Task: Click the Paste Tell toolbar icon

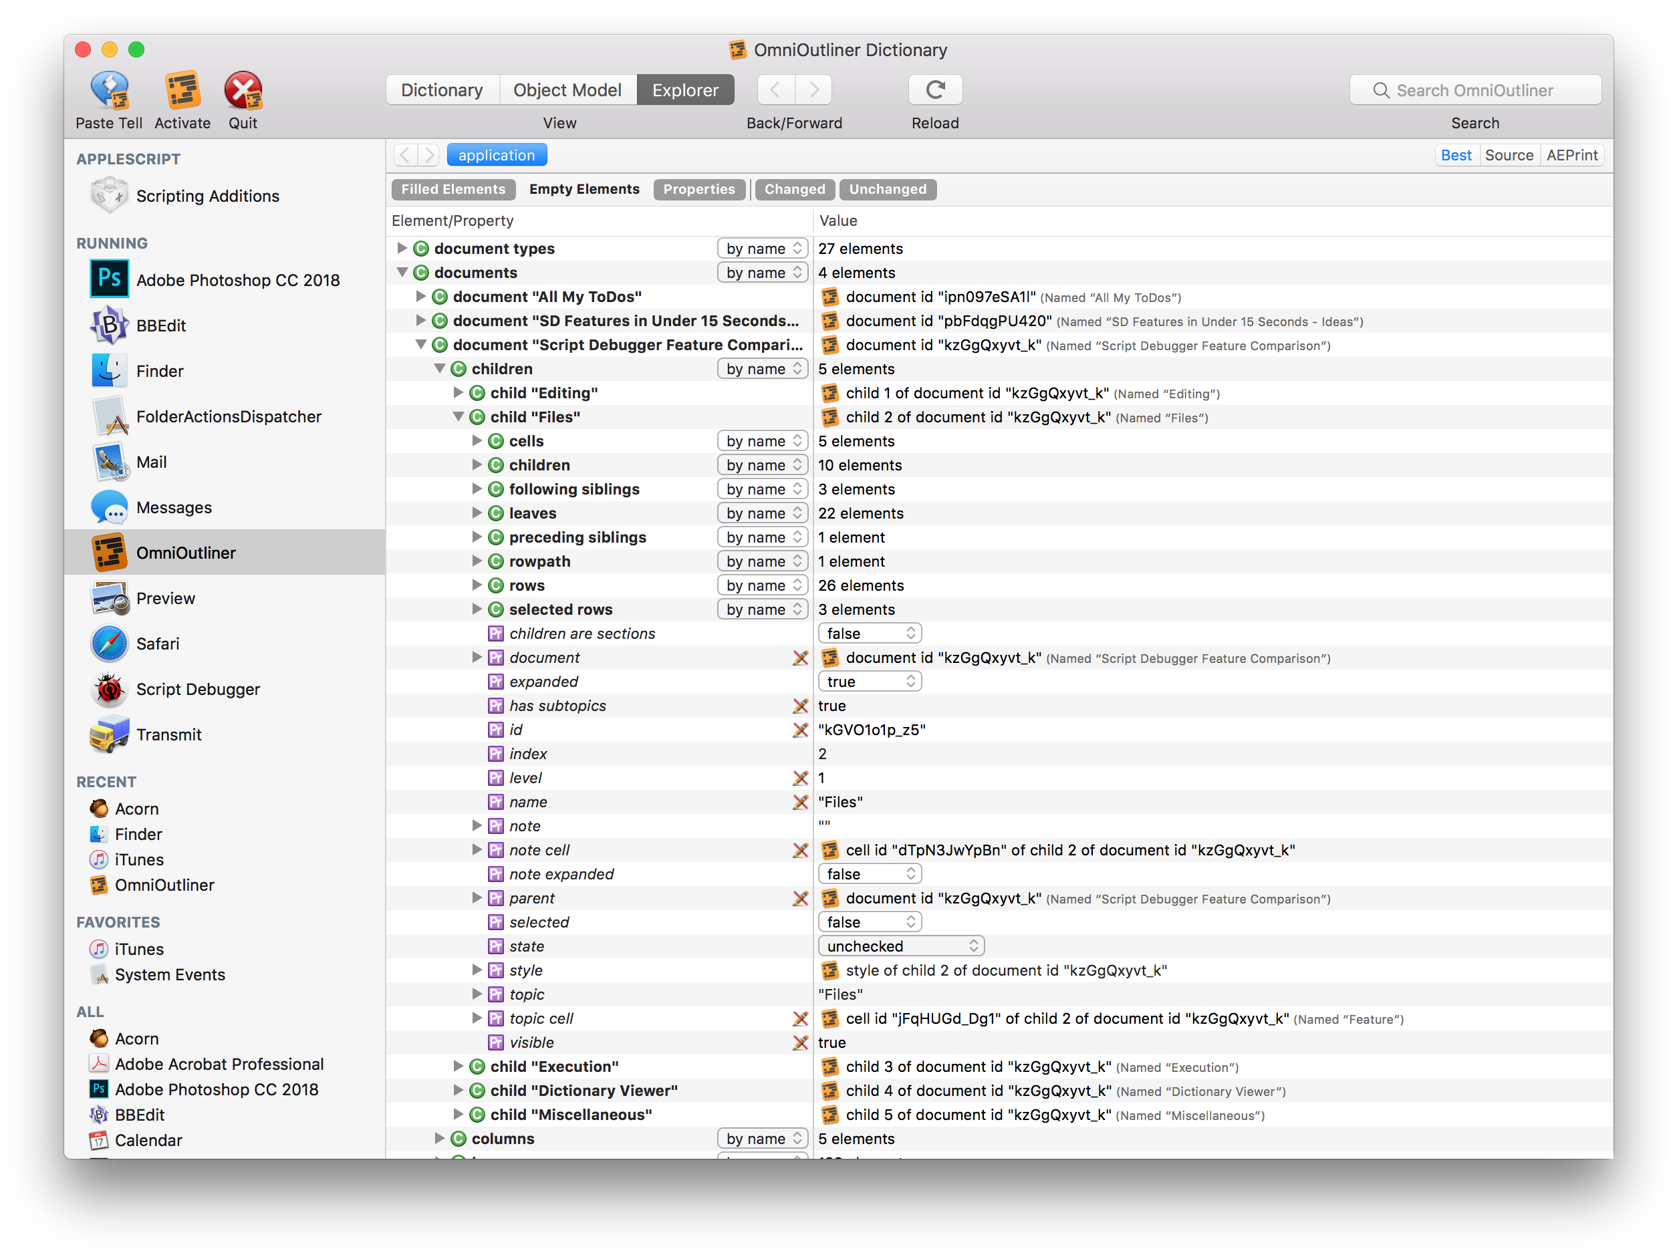Action: click(108, 91)
